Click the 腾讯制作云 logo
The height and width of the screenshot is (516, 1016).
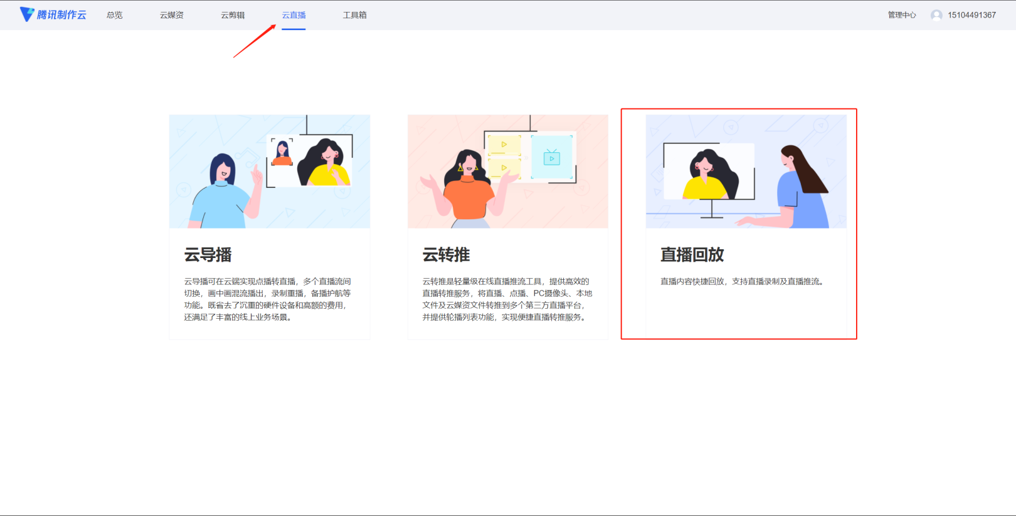click(53, 14)
